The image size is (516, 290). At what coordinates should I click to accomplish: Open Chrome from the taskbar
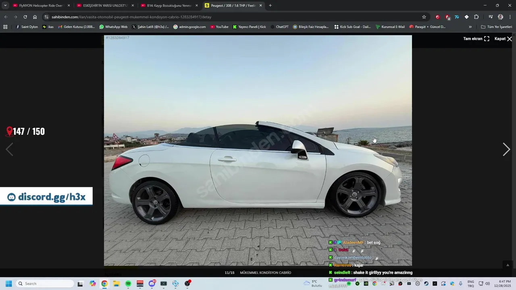coord(104,284)
